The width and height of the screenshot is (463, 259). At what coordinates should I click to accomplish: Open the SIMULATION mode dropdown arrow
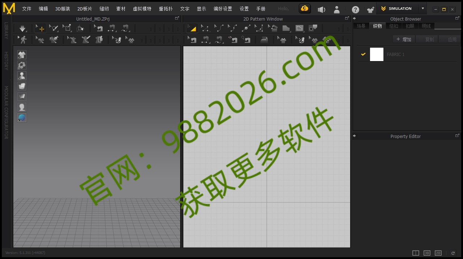[x=422, y=8]
